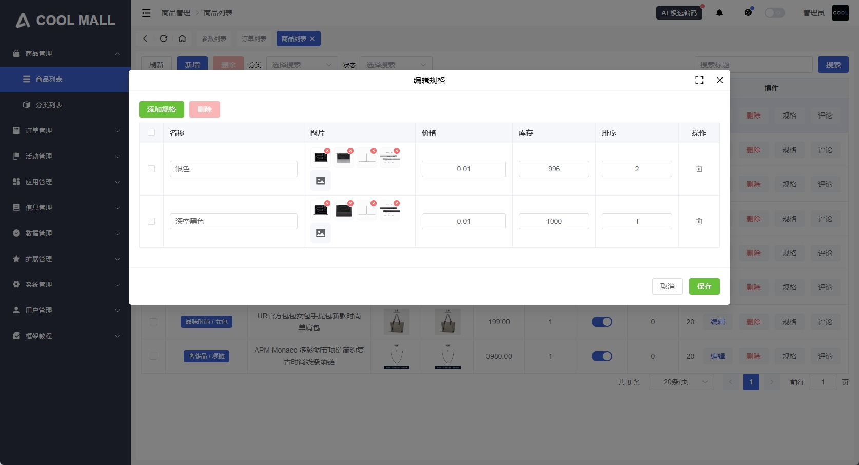Click the green 添加规格 button
The height and width of the screenshot is (465, 859).
162,109
